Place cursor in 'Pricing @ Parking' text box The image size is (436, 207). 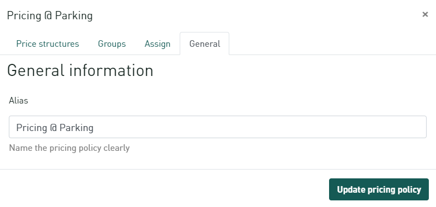tap(217, 127)
